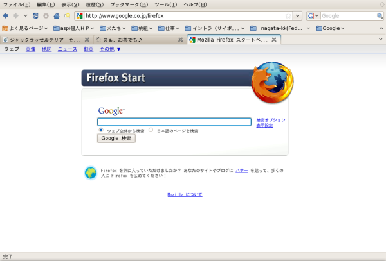Screen dimensions: 386x261
Task: Go back with the blue Back arrow
Action: pos(5,16)
